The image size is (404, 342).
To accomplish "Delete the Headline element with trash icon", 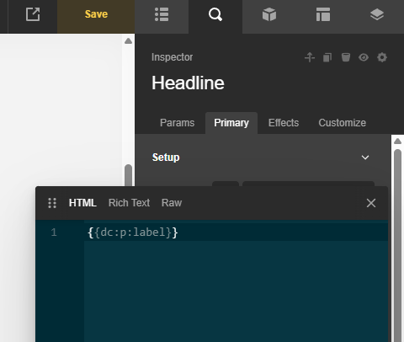I will pos(346,57).
